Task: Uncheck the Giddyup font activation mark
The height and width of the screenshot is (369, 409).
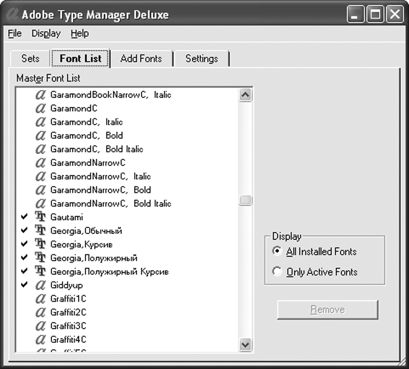Action: pyautogui.click(x=24, y=285)
